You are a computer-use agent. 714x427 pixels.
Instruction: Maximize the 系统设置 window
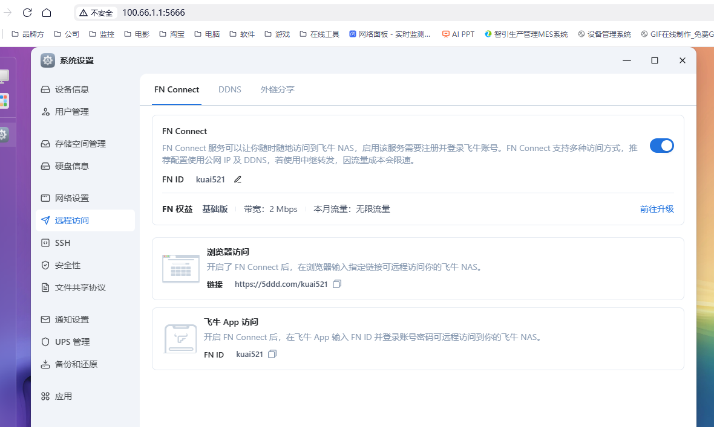pos(654,60)
